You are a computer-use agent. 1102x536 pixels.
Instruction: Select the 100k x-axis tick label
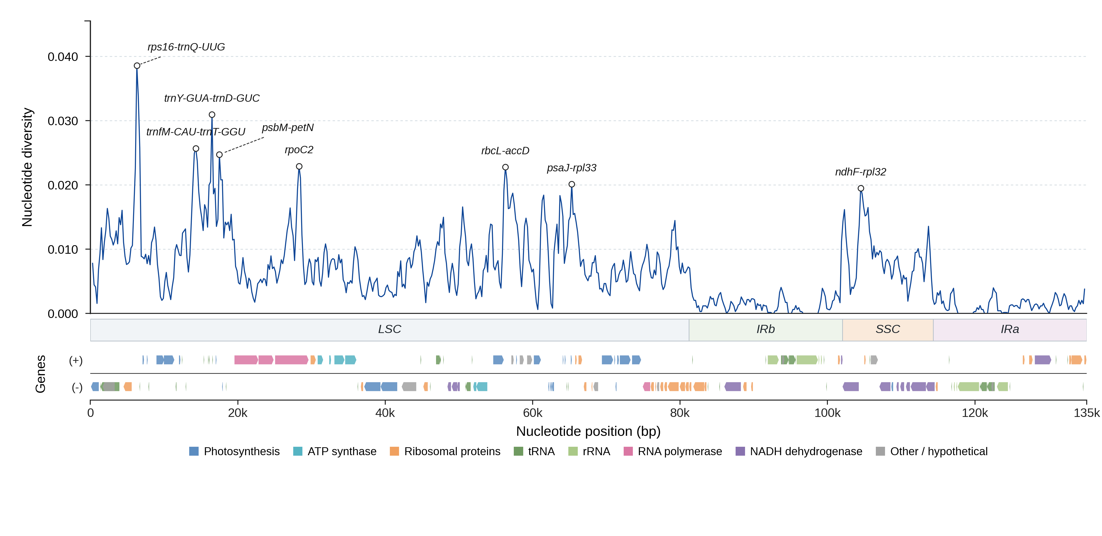(x=827, y=413)
